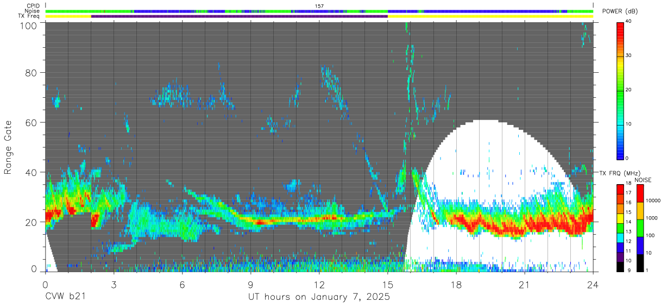Click the 80 tick on Range Gate axis
Image resolution: width=667 pixels, height=308 pixels.
(x=32, y=73)
